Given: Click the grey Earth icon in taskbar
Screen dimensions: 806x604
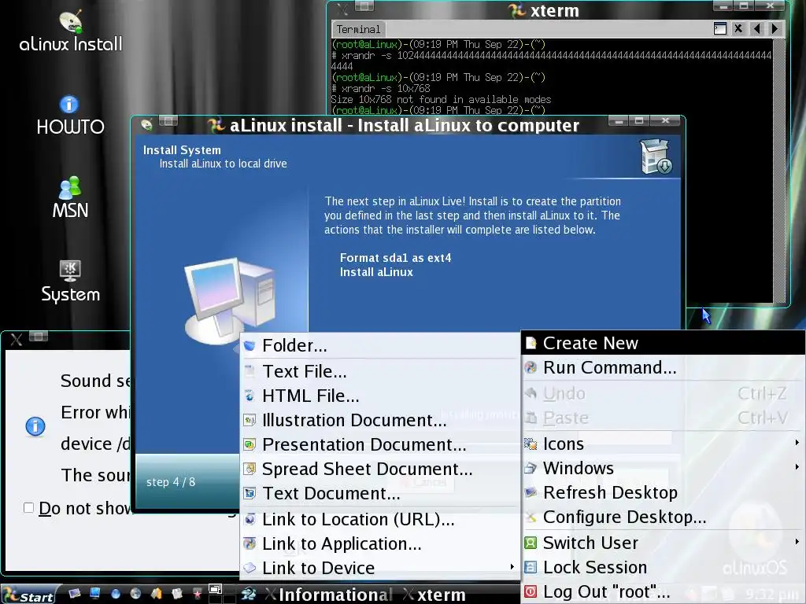Looking at the screenshot, I should click(135, 594).
